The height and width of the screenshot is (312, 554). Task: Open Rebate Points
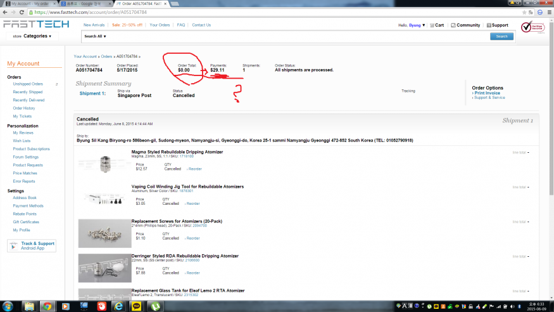[x=25, y=214]
